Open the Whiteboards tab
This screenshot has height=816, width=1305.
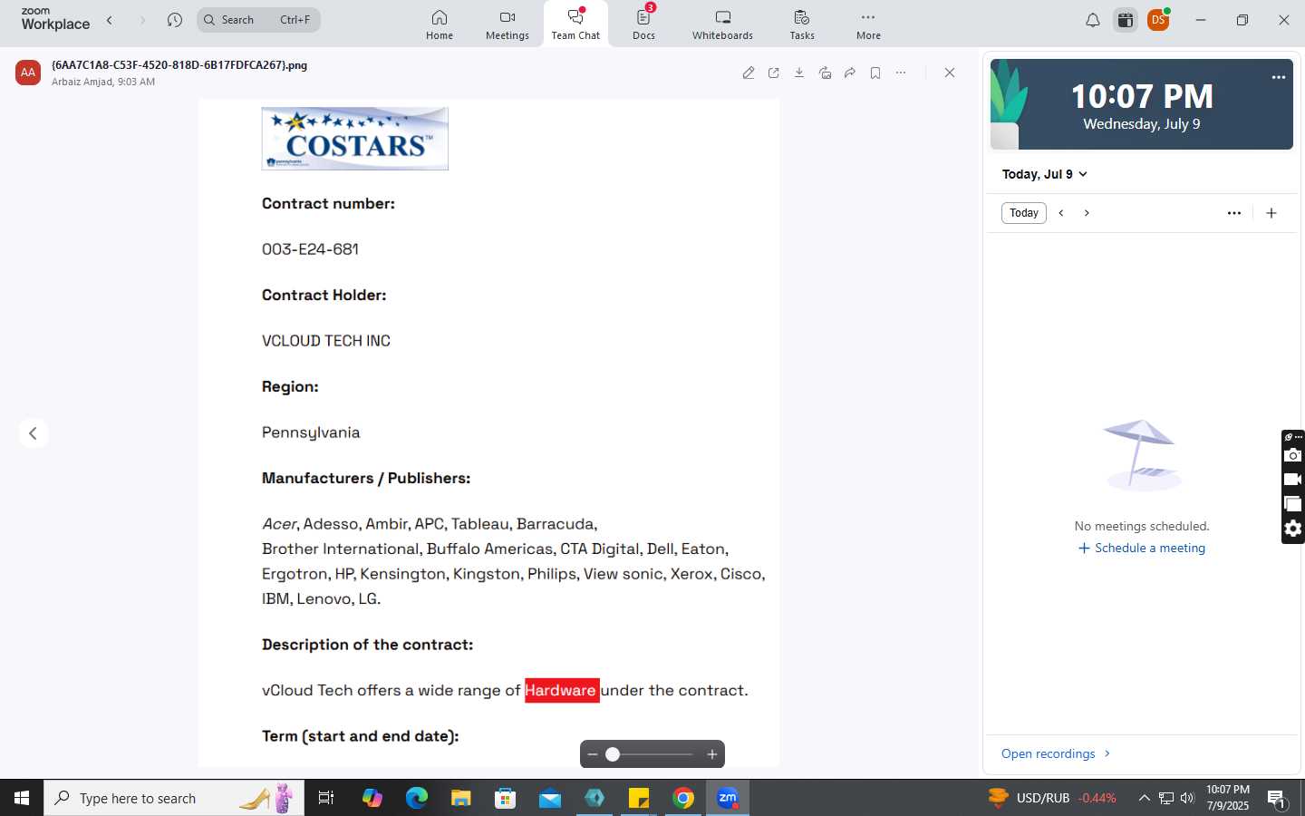pyautogui.click(x=722, y=24)
